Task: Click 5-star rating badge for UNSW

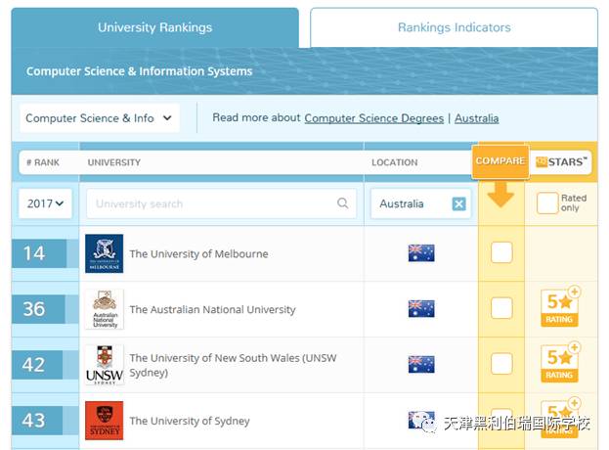Action: click(560, 363)
